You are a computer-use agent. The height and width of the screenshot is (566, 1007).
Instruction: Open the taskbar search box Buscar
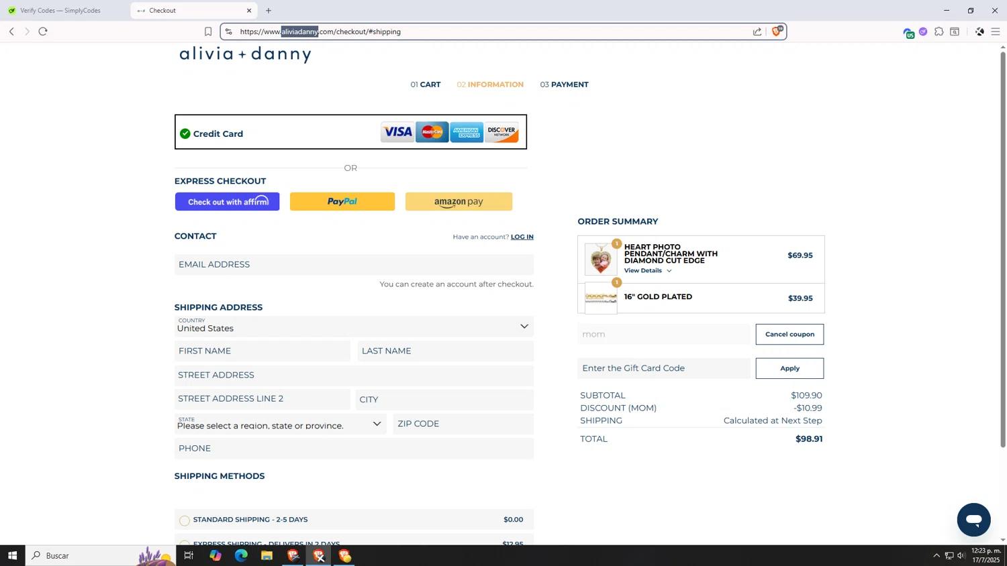[101, 555]
